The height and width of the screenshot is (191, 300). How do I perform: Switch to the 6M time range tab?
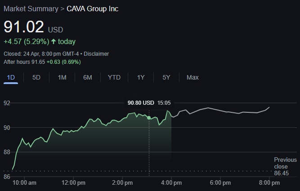88,77
